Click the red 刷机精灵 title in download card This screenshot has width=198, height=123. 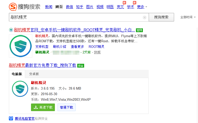tap(39, 83)
